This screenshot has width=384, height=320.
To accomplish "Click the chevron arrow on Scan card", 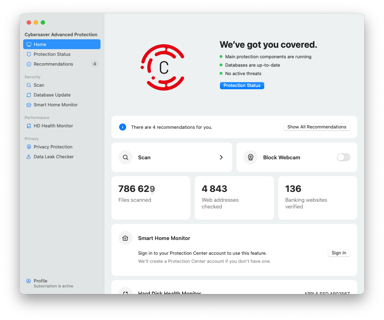I will tap(221, 158).
